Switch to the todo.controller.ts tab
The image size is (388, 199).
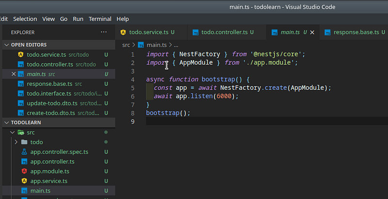click(227, 32)
